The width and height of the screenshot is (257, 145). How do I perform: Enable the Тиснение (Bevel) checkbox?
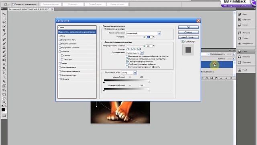(x=60, y=52)
